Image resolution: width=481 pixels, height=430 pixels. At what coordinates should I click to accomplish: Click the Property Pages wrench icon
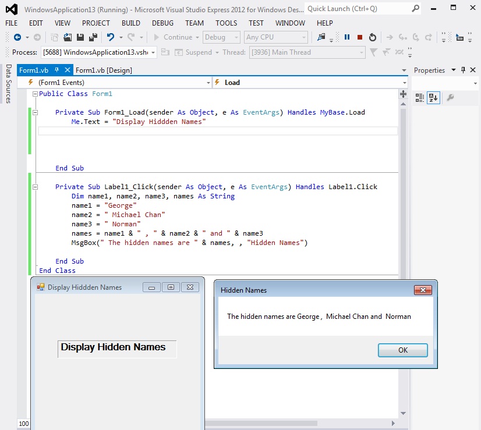(x=450, y=98)
